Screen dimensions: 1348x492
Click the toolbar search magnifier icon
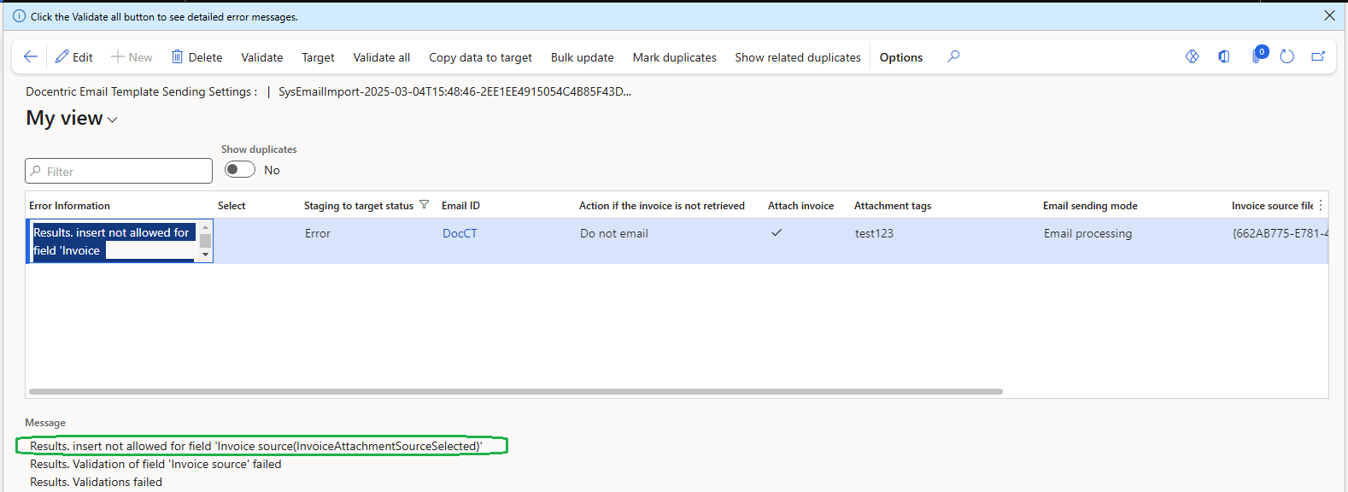pos(953,56)
